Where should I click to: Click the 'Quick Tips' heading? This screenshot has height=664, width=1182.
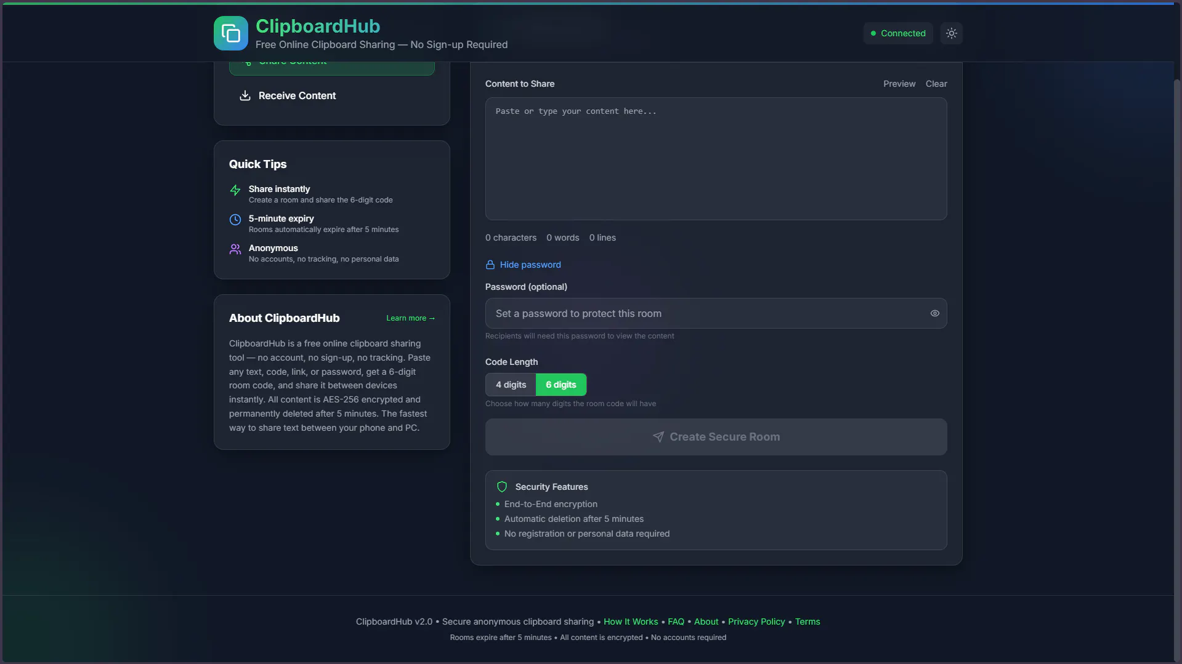257,164
